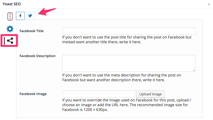Click into the Facebook Description textarea
The height and width of the screenshot is (120, 213).
pyautogui.click(x=129, y=63)
